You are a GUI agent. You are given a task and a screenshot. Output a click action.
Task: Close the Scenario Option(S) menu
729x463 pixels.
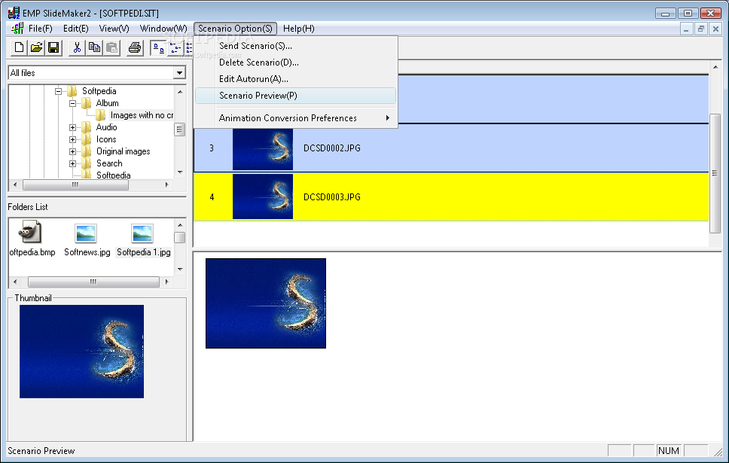point(235,29)
